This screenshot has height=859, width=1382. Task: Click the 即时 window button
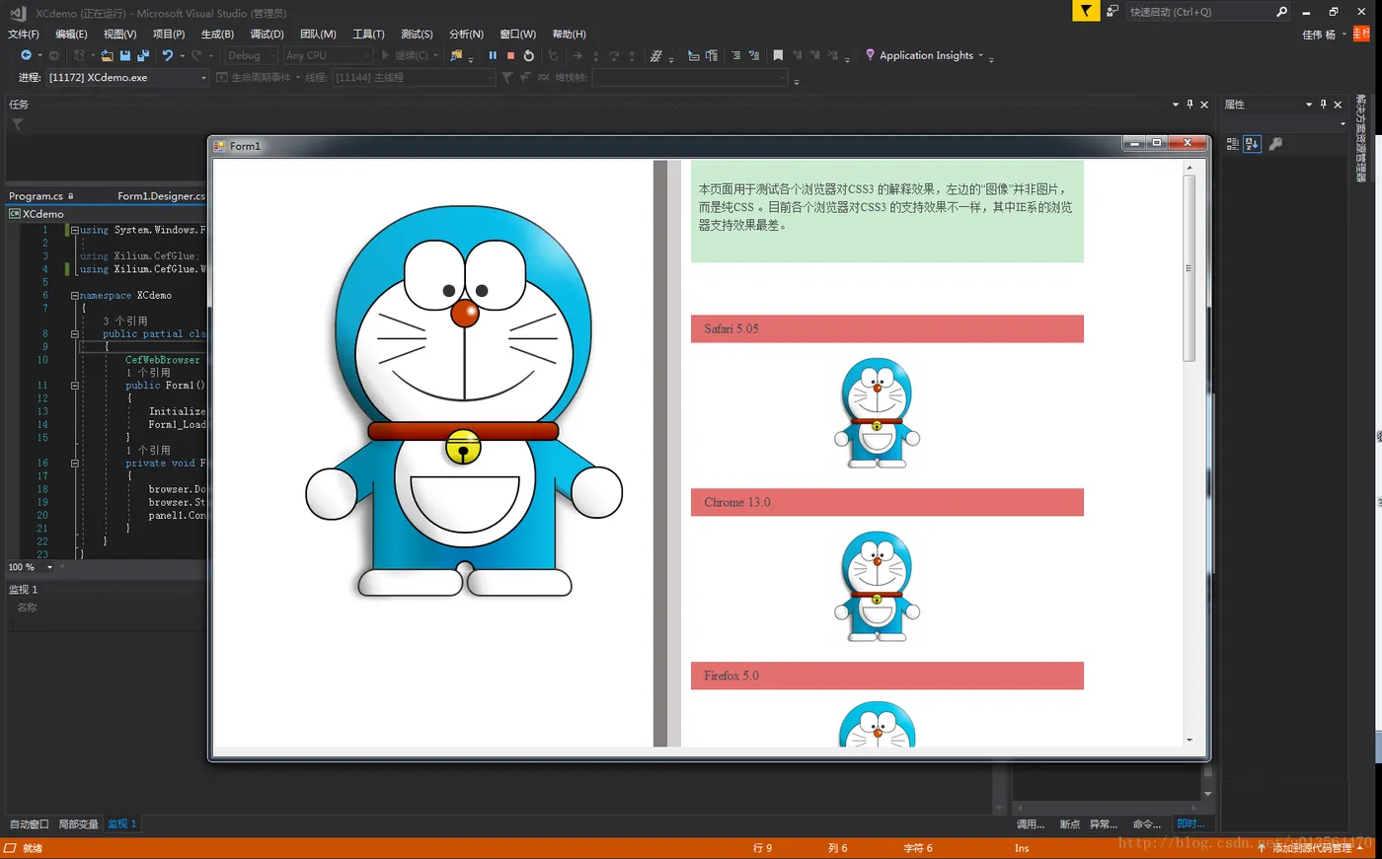1190,823
